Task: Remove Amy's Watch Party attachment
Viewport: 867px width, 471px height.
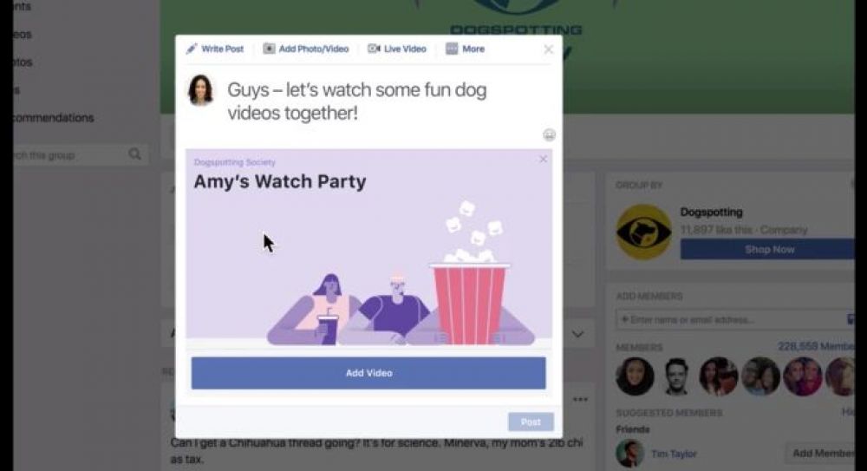Action: point(543,160)
